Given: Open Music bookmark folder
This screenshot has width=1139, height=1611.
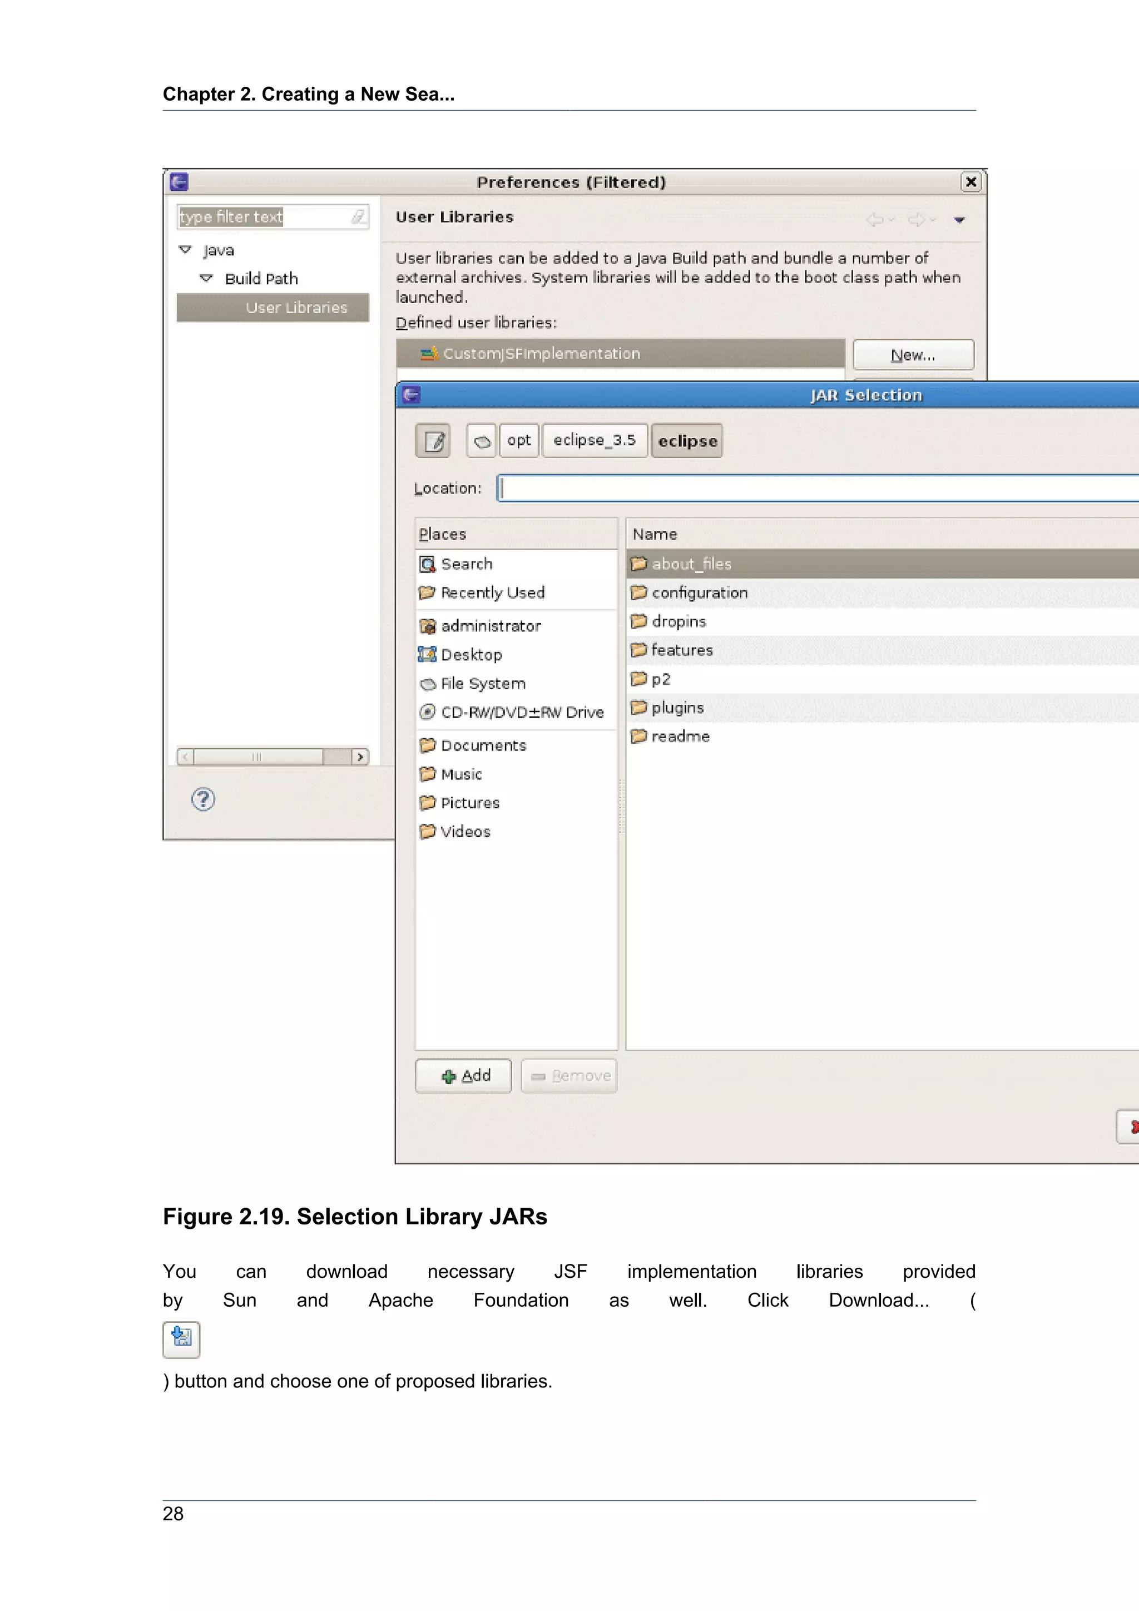Looking at the screenshot, I should tap(516, 774).
